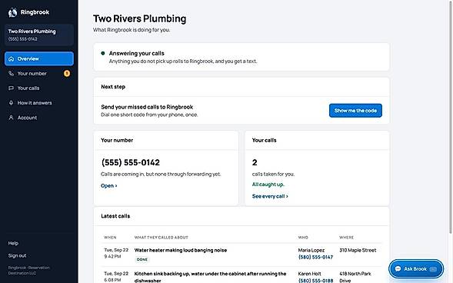Click the 310 Maple Street address

click(x=358, y=251)
